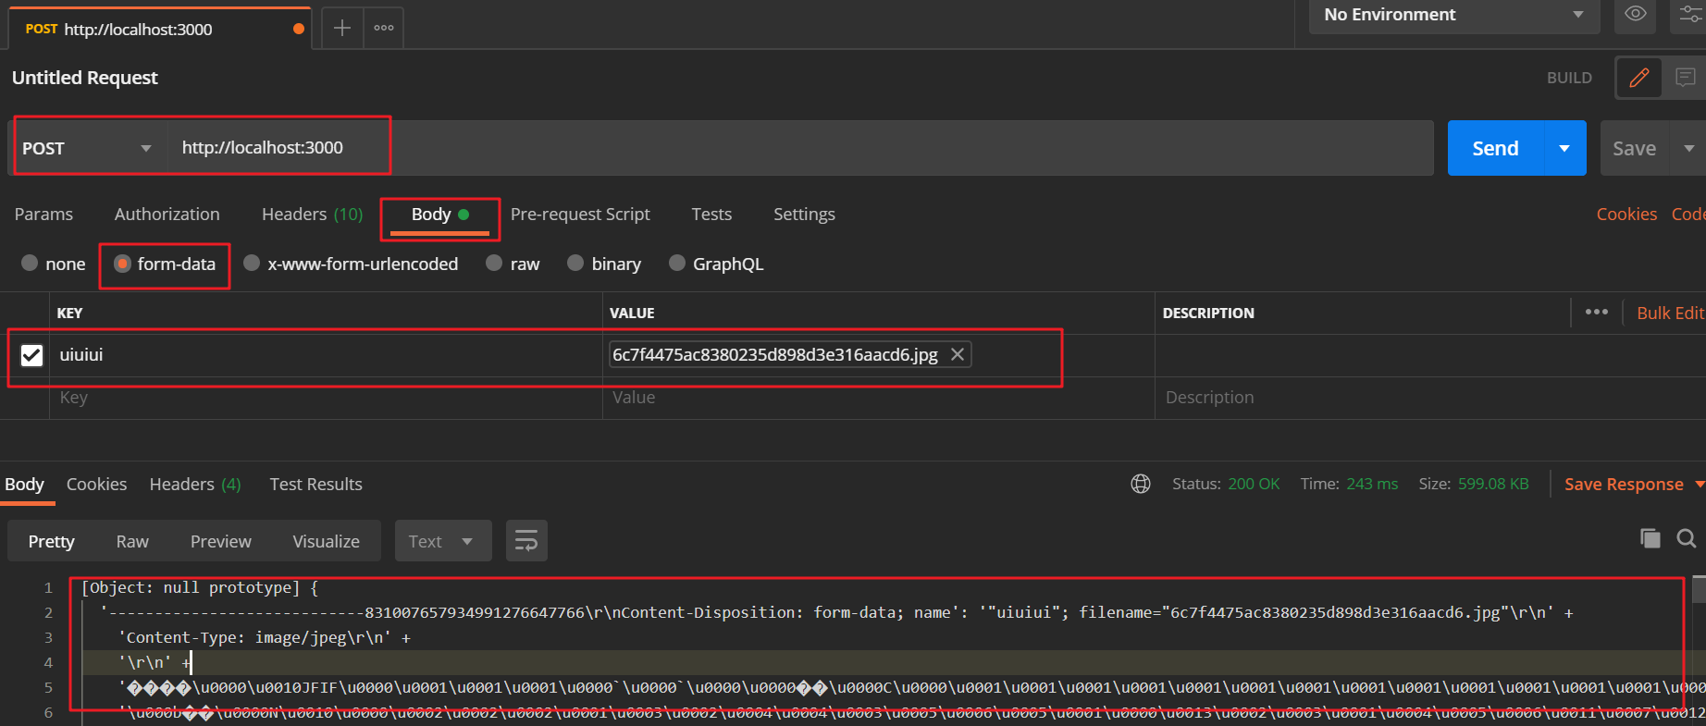Viewport: 1706px width, 726px height.
Task: Select x-www-form-urlencoded radio option
Action: point(252,264)
